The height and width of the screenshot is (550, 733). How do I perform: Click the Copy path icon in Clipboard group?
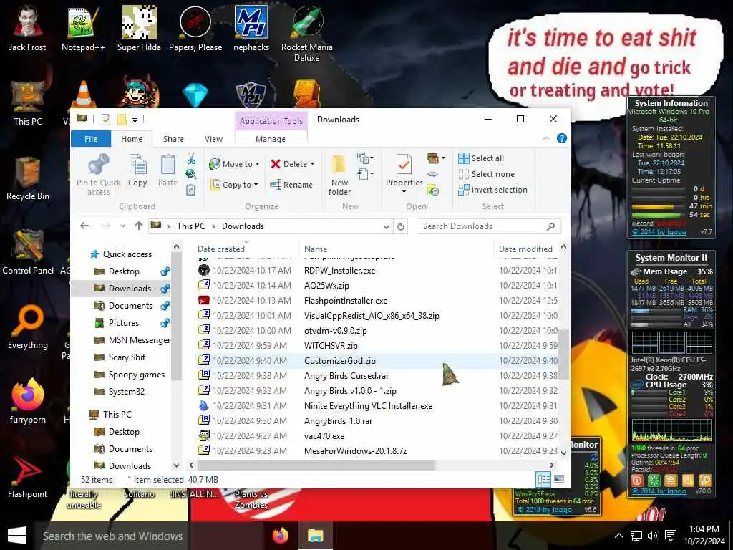190,174
